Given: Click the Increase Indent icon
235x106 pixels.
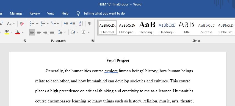Looking at the screenshot, I should coord(73,24).
